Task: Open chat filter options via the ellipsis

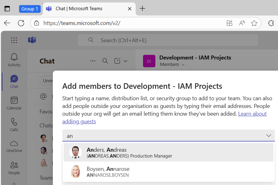Action: click(x=93, y=61)
